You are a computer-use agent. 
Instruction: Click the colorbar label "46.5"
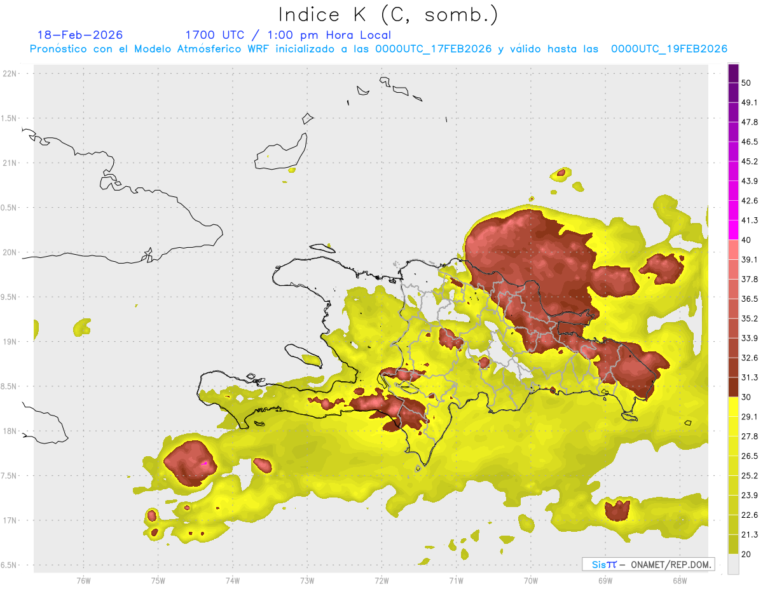click(x=749, y=142)
